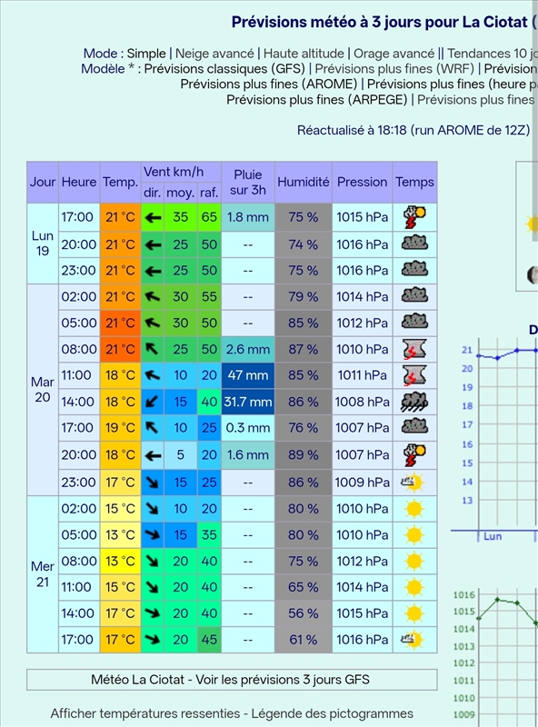Click the wind arrow in the Mar 23:00 row
Viewport: 538px width, 727px height.
coord(152,483)
